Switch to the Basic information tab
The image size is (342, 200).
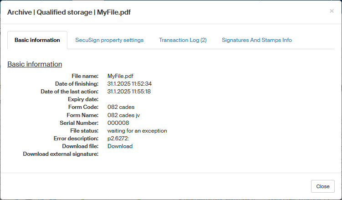point(37,40)
